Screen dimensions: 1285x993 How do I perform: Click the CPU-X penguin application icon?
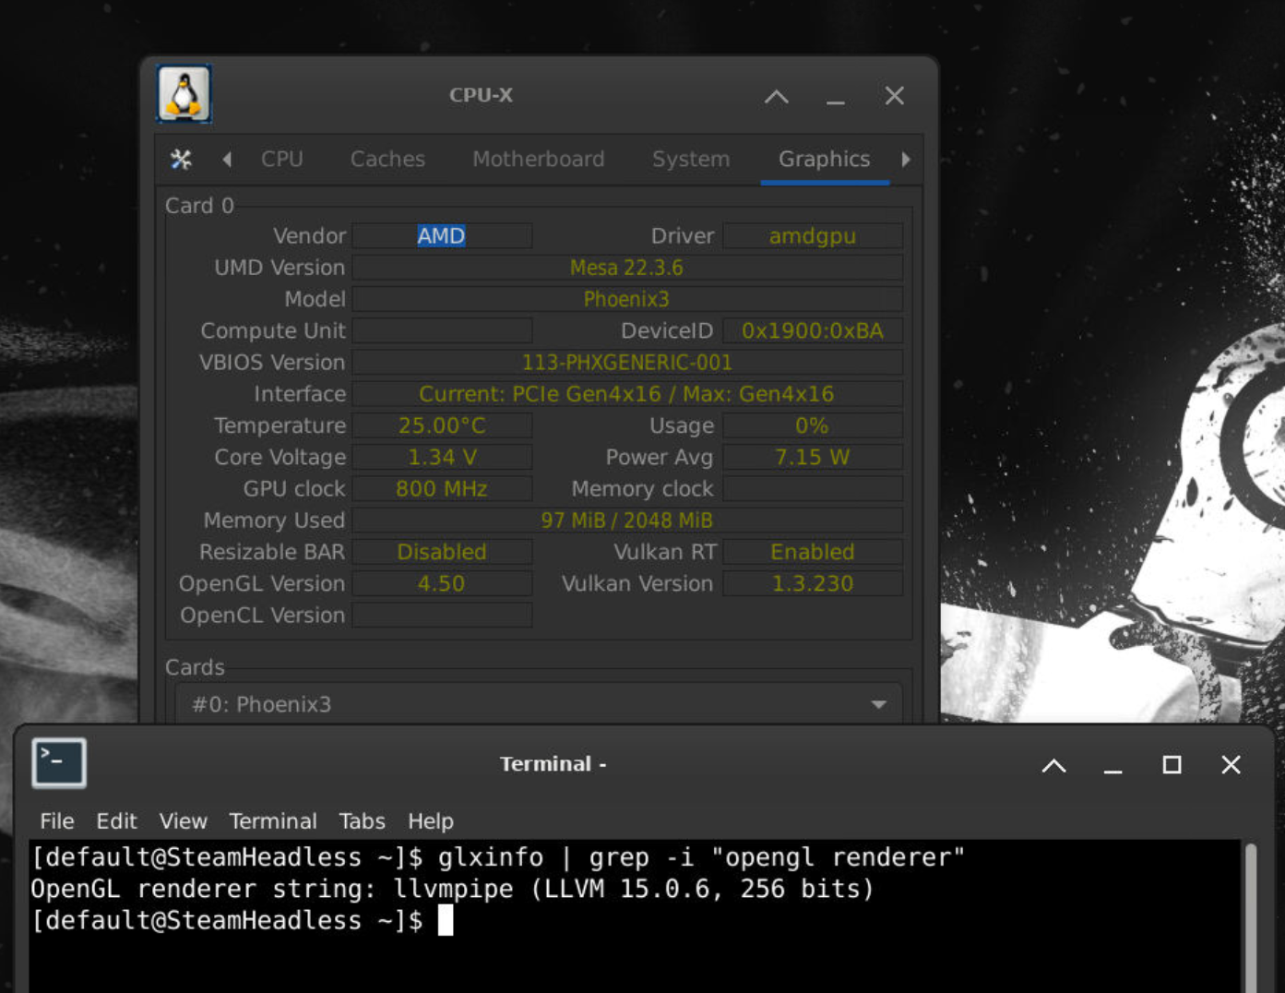tap(184, 94)
